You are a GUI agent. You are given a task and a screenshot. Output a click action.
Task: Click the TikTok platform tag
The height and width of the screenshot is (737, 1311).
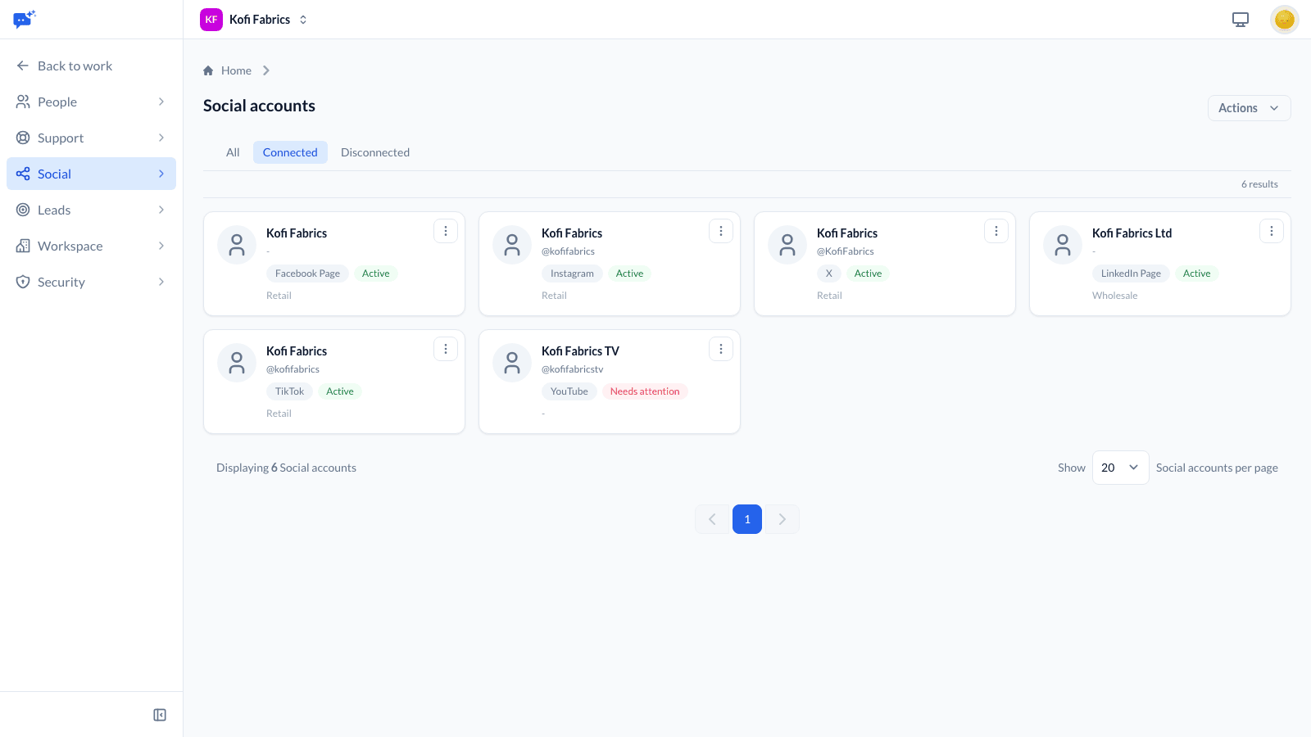(289, 391)
